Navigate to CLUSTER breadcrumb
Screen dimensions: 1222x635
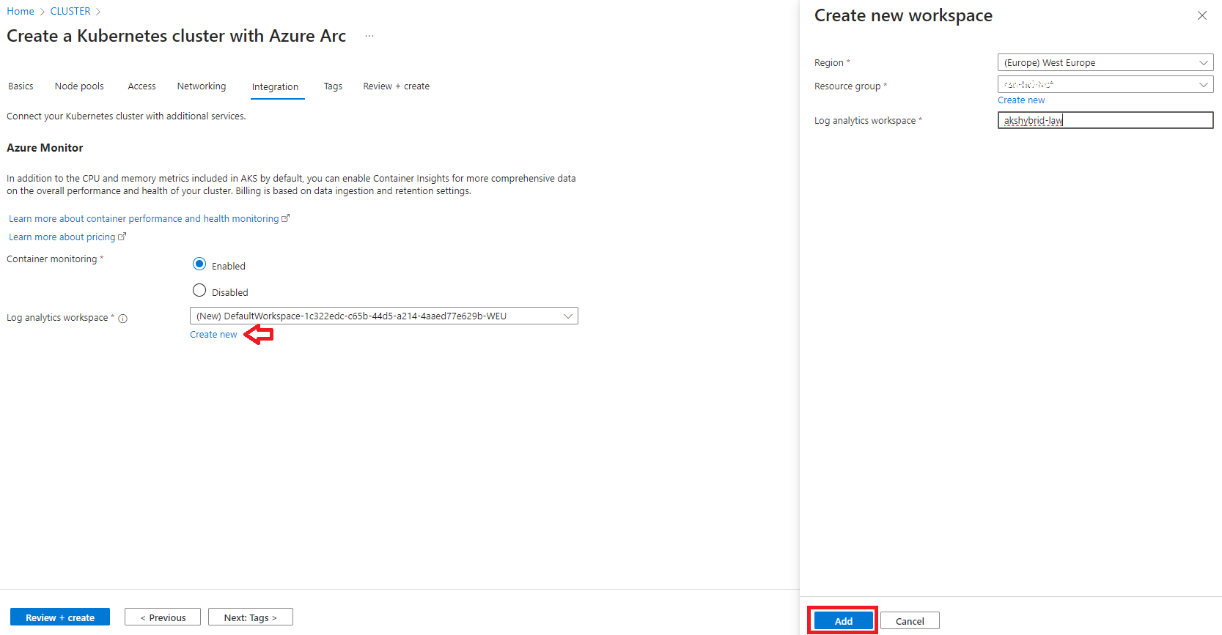click(70, 11)
